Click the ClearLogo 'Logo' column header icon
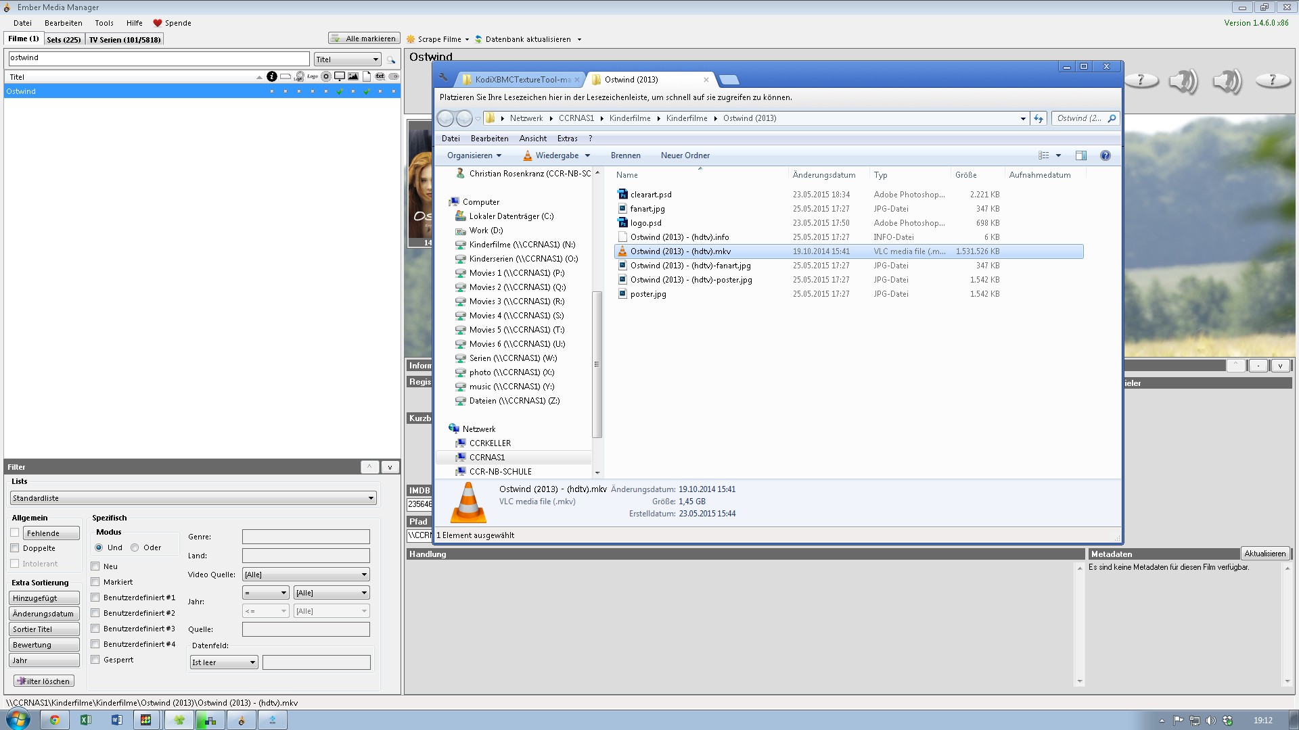This screenshot has width=1299, height=730. coord(313,76)
